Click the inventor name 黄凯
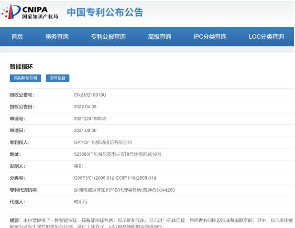Image resolution: width=295 pixels, height=228 pixels. click(x=78, y=166)
